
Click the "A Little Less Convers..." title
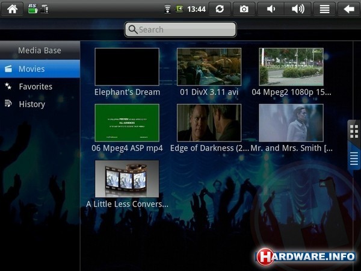tap(127, 204)
